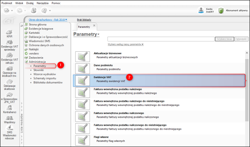Viewport: 250px width, 147px height.
Task: Click the pin icon above Lista modułów
Action: point(22,26)
